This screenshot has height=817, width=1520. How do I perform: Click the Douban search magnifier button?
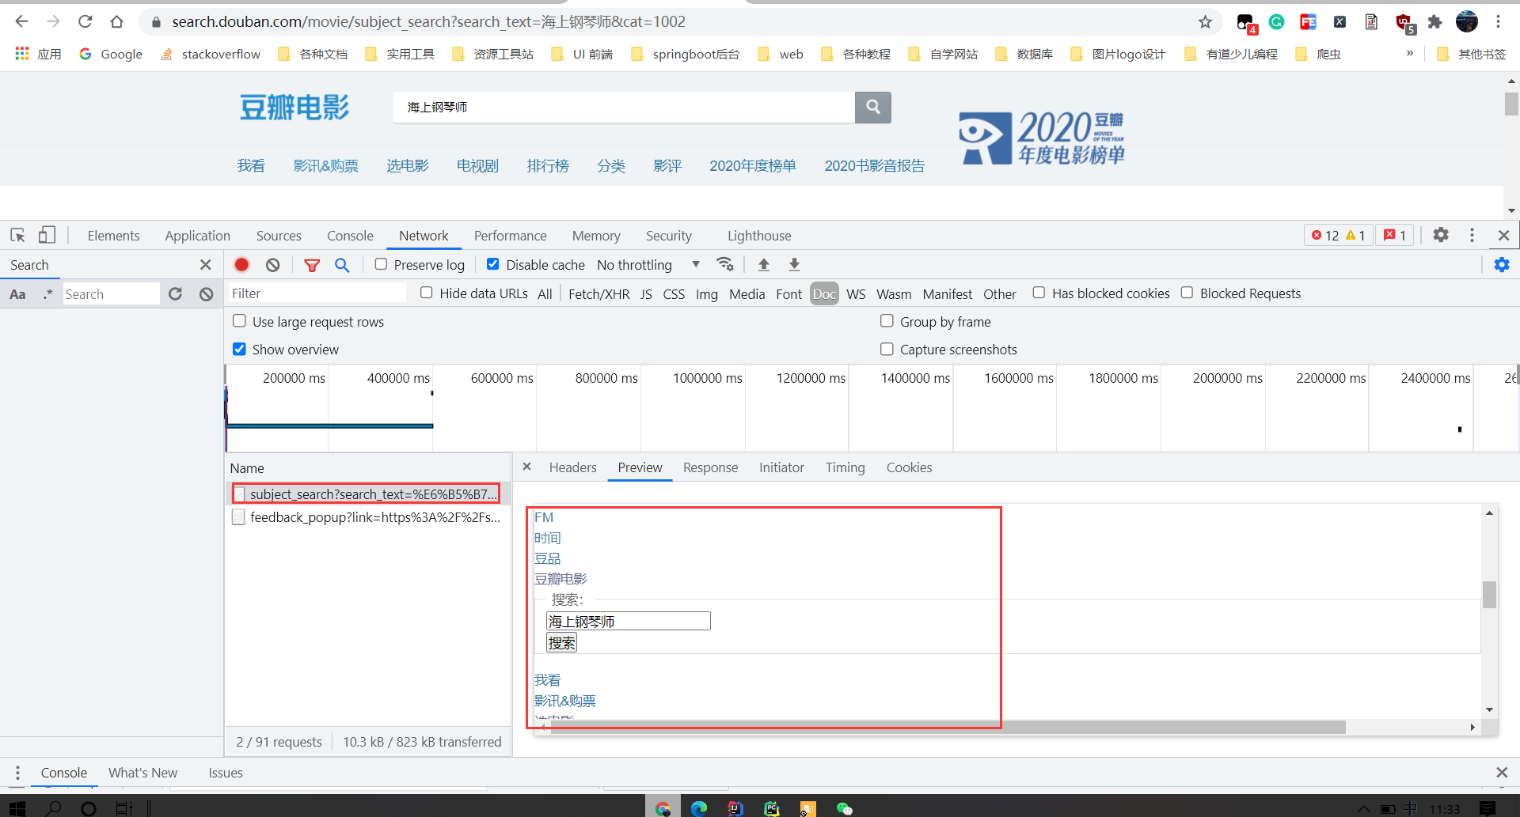click(873, 107)
